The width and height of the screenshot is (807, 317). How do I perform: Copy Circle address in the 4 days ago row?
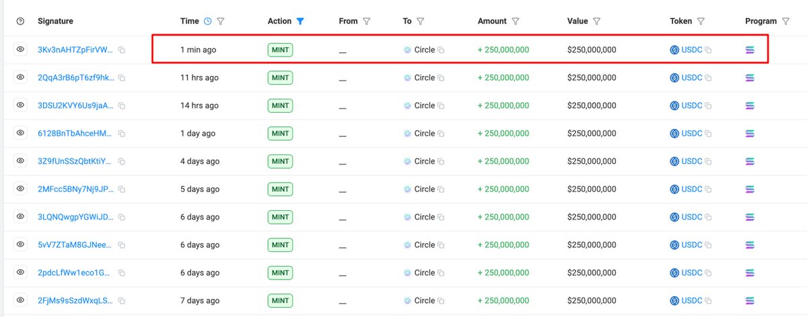441,161
